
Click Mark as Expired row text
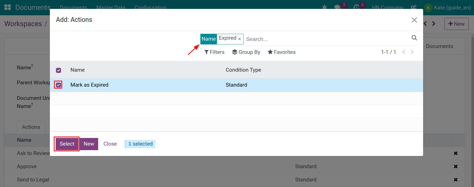point(89,85)
